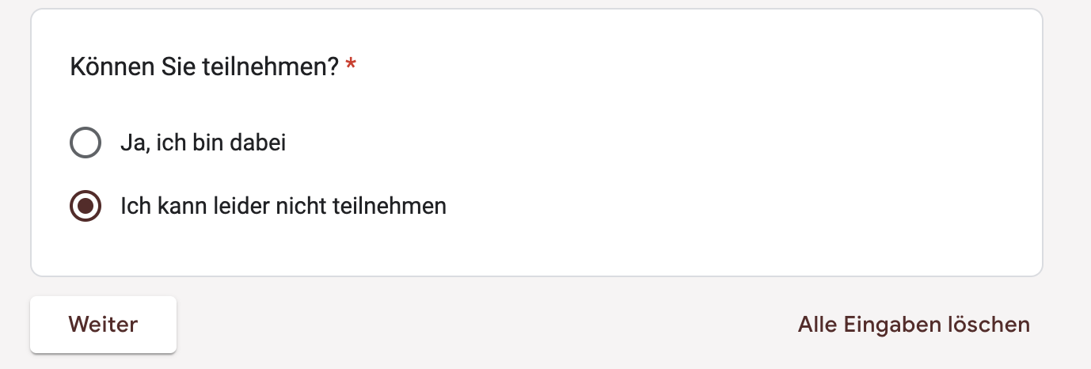Choose the empty radio circle to accept
This screenshot has width=1091, height=369.
[x=86, y=143]
